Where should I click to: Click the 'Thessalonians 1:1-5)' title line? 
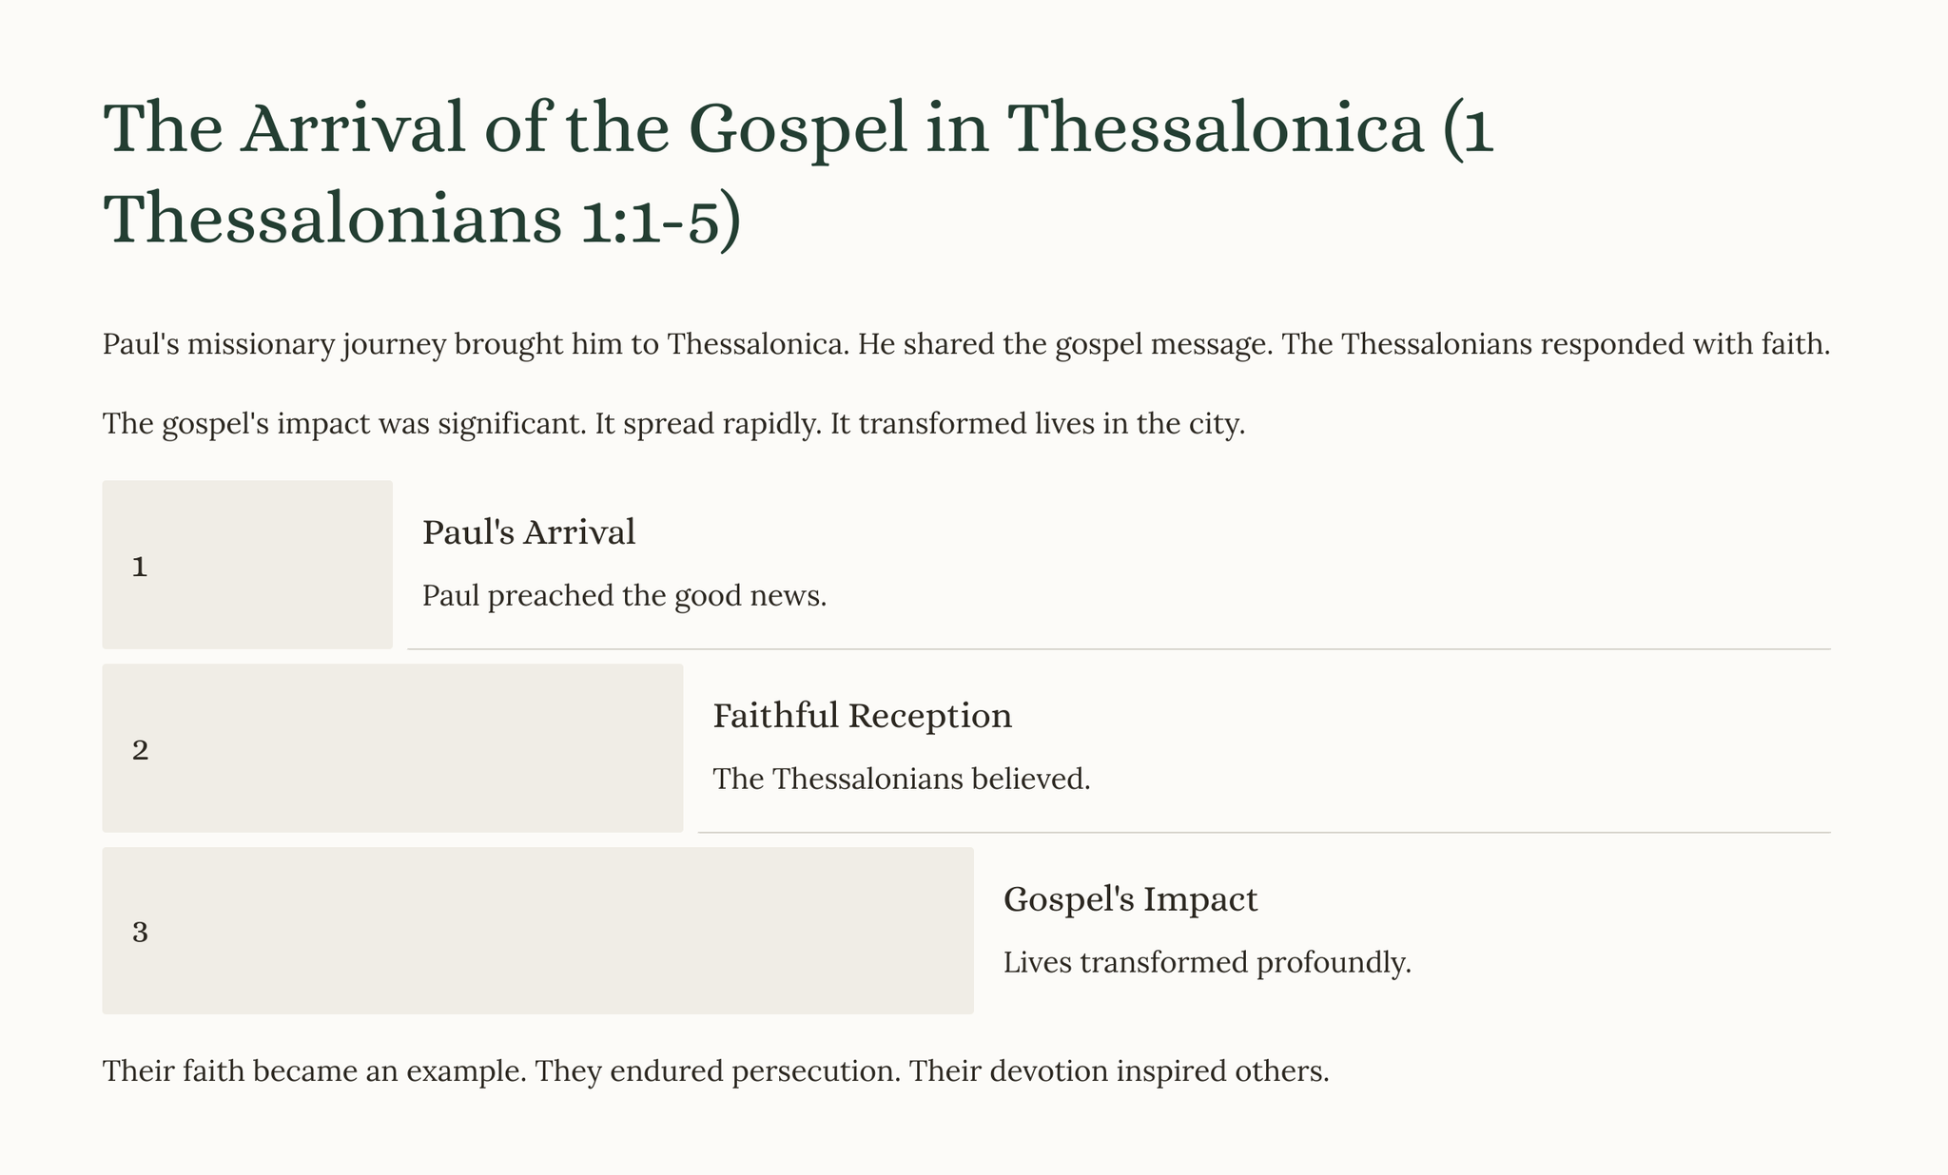[x=420, y=219]
